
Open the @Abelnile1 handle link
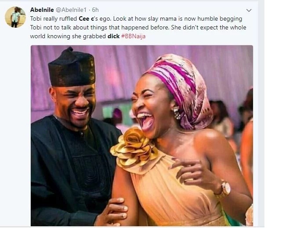(71, 10)
